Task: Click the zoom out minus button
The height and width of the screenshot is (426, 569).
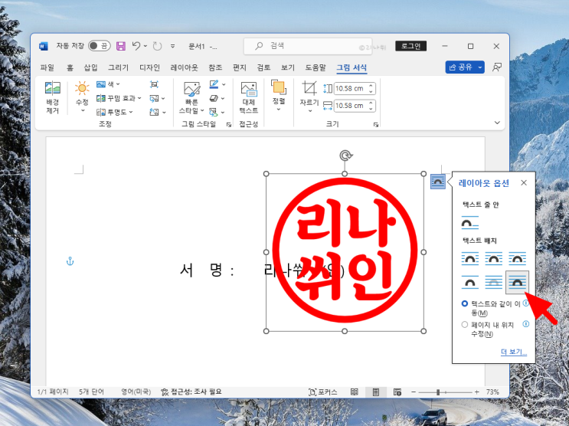Action: coord(414,392)
